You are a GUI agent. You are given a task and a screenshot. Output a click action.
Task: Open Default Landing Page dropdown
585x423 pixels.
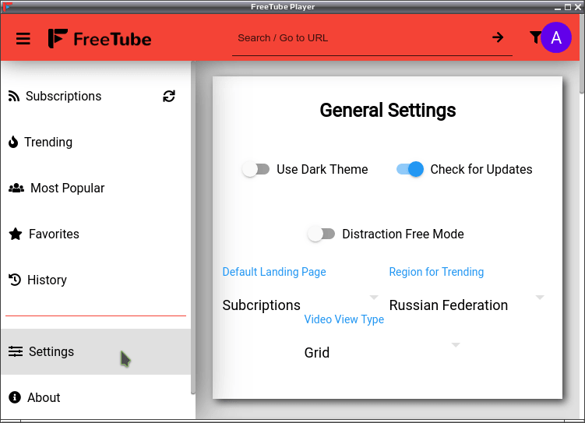pyautogui.click(x=301, y=305)
